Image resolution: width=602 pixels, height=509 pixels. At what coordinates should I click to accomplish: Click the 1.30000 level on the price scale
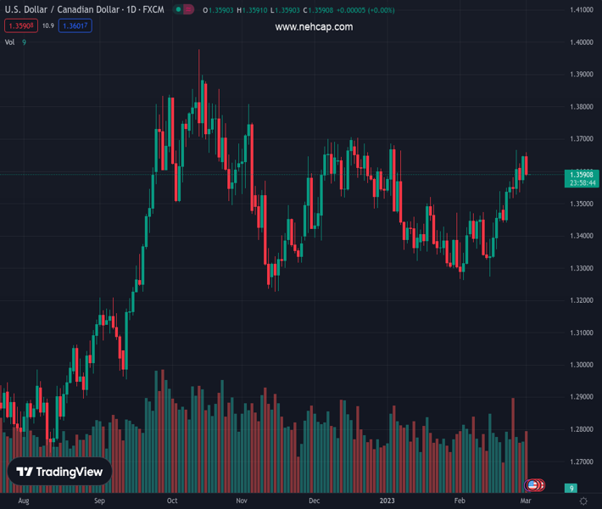coord(581,365)
